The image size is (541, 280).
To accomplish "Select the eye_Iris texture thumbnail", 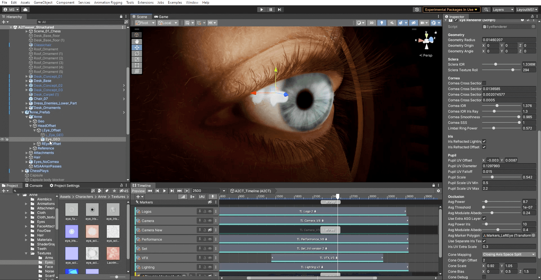I will pos(92,210).
